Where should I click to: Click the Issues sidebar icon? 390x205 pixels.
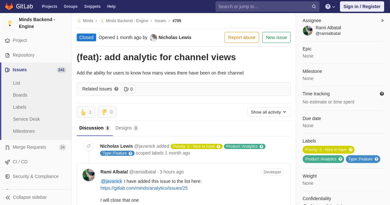pos(7,70)
